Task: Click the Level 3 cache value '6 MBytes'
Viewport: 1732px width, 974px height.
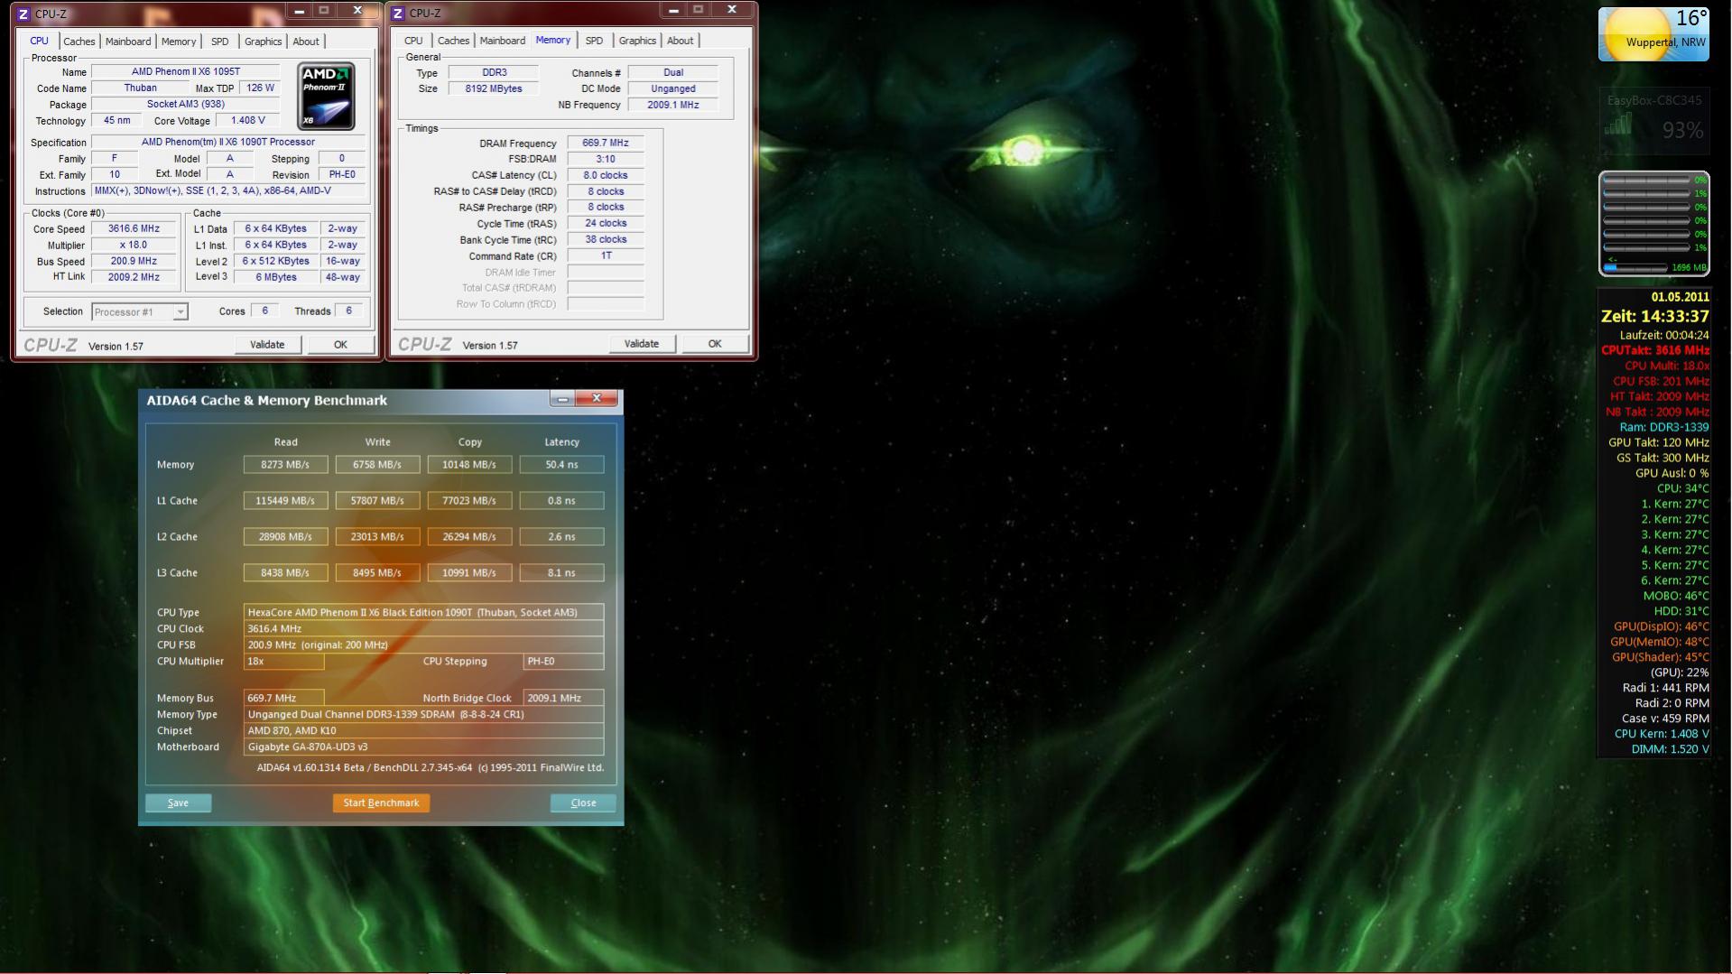Action: pyautogui.click(x=275, y=277)
